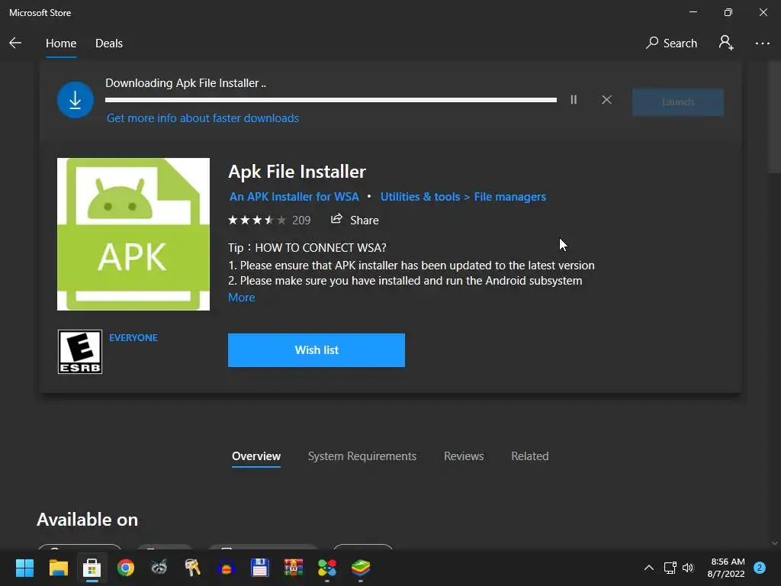This screenshot has height=586, width=781.
Task: Open the raccoon icon app on the taskbar
Action: point(159,568)
